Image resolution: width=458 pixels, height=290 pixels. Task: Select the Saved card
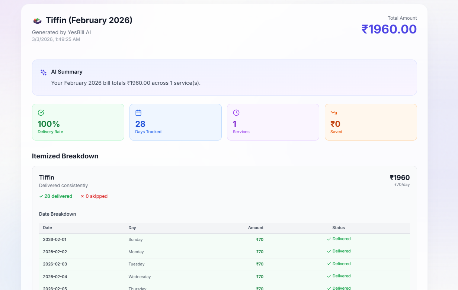pyautogui.click(x=371, y=122)
